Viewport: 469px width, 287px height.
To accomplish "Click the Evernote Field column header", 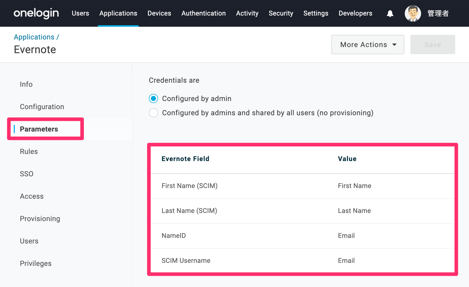I will pos(186,159).
